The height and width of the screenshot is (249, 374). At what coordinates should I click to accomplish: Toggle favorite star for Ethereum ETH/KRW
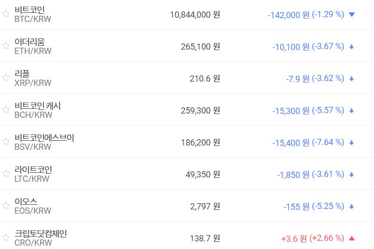(x=6, y=46)
